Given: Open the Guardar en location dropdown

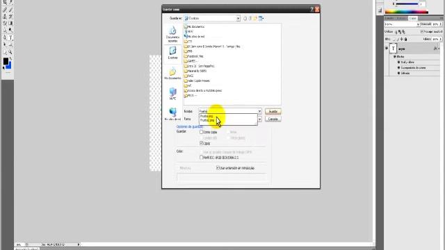Looking at the screenshot, I should pos(238,19).
